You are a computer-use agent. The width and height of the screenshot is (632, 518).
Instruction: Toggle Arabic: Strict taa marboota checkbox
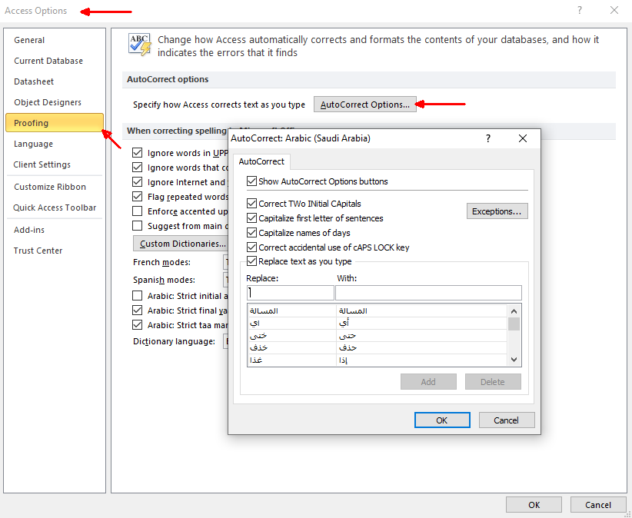point(138,324)
